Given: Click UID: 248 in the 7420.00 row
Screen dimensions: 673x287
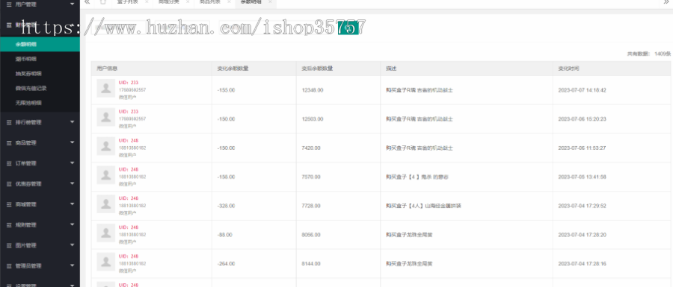Looking at the screenshot, I should click(x=129, y=140).
